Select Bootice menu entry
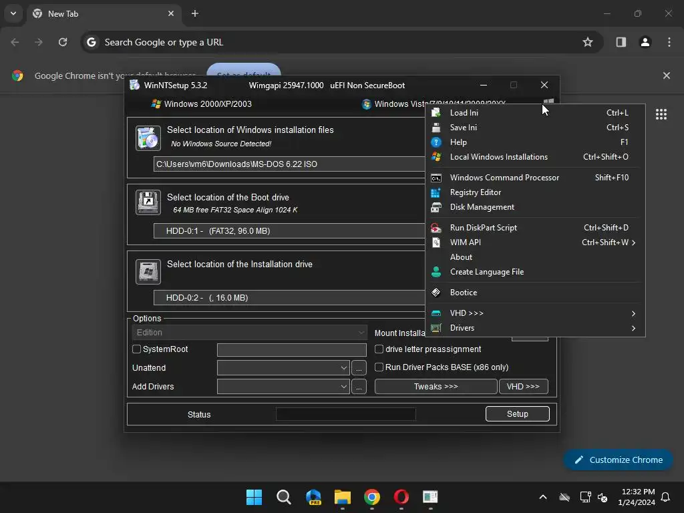The height and width of the screenshot is (513, 684). point(535,293)
